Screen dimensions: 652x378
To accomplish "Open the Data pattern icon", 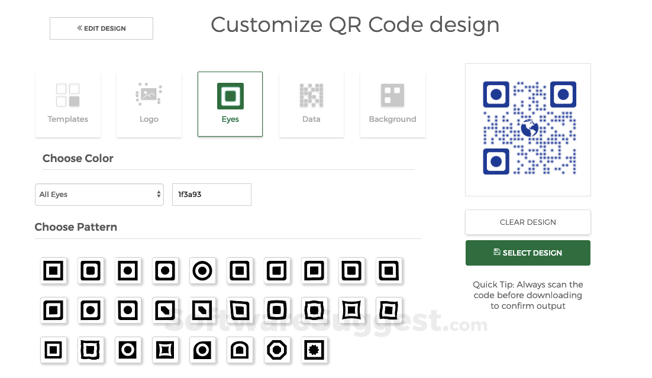I will tap(311, 104).
